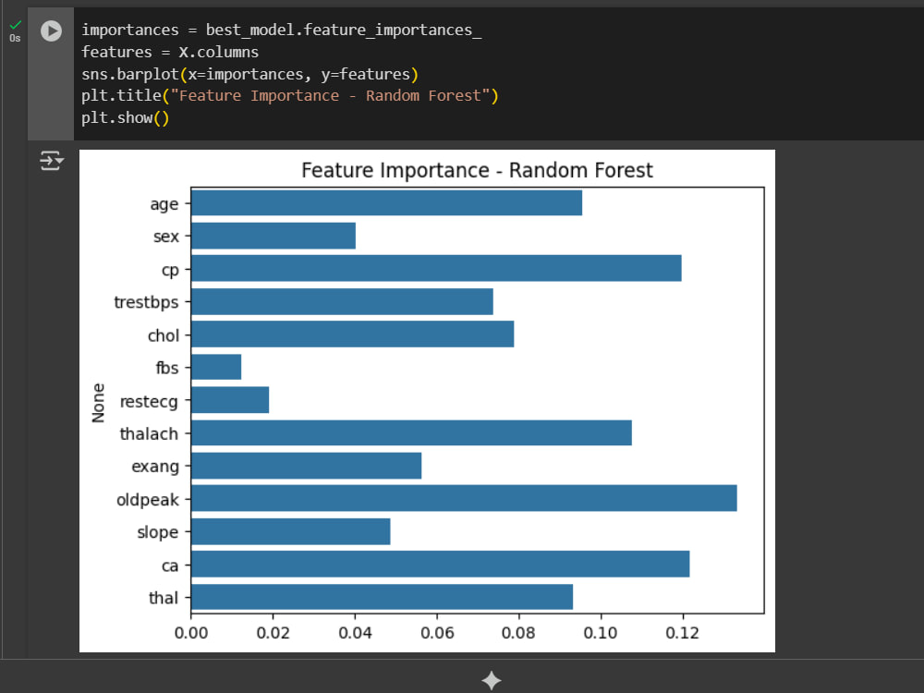
Task: Click the 'importances = best_model.feature_importances_' code line
Action: click(281, 30)
